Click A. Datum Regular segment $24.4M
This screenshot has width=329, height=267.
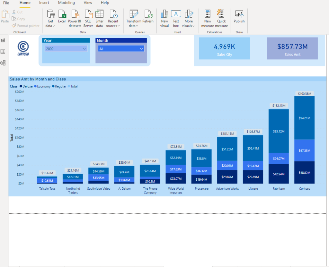click(x=124, y=172)
